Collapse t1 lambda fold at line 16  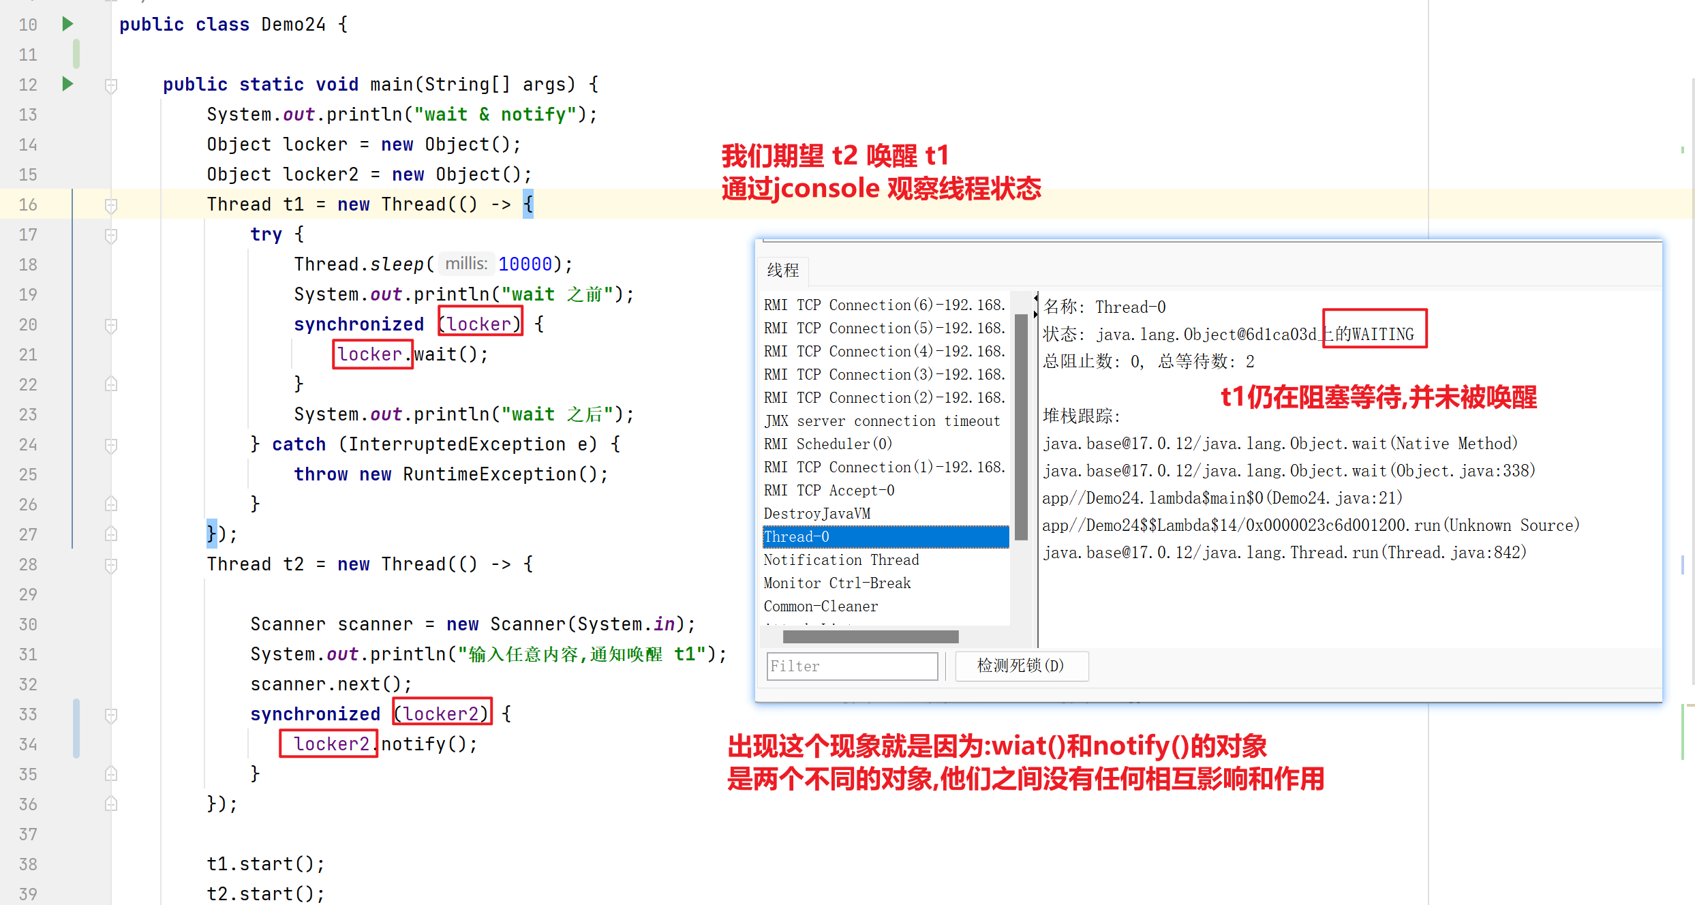coord(111,205)
